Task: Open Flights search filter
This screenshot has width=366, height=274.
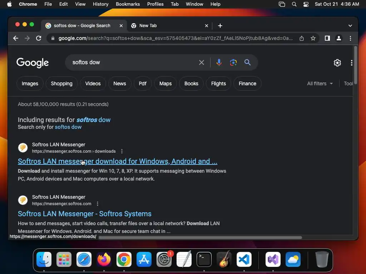Action: [218, 83]
